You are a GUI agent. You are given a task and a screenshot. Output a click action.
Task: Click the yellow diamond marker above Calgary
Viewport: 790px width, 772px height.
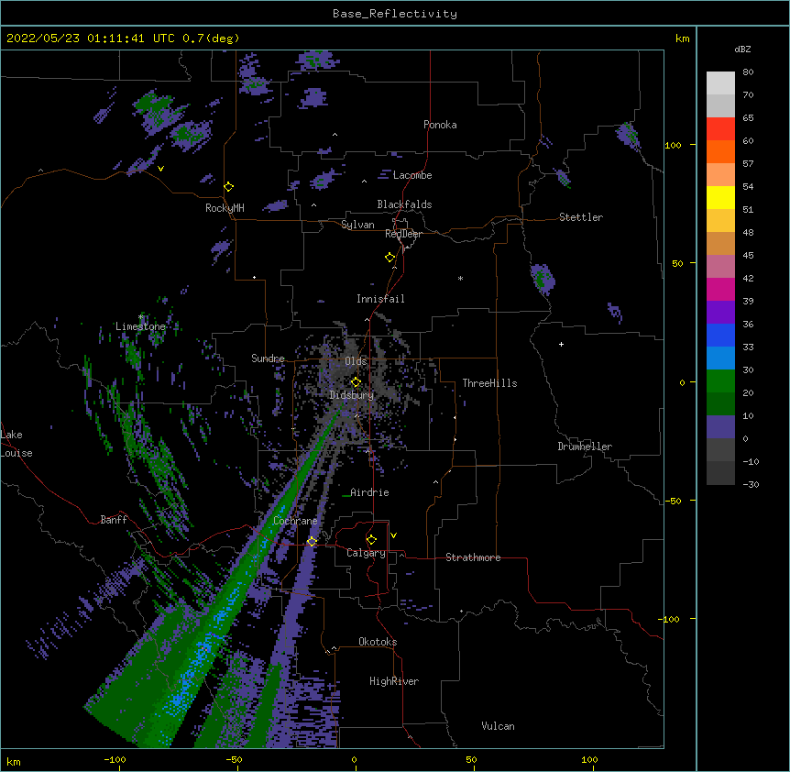tap(371, 540)
